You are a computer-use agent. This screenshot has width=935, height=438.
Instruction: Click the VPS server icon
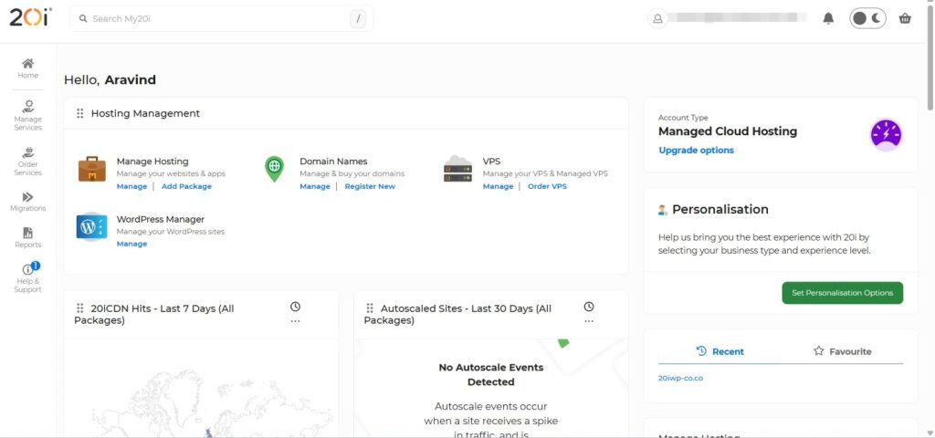pyautogui.click(x=457, y=169)
